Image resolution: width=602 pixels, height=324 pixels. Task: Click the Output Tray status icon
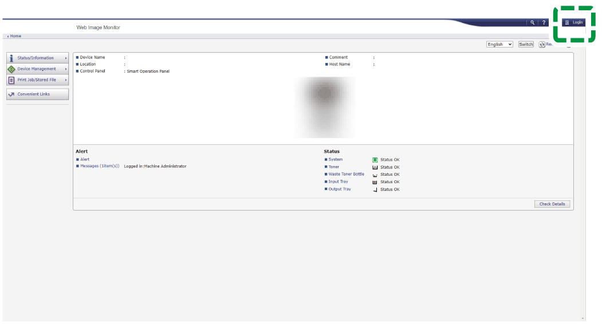click(x=375, y=189)
